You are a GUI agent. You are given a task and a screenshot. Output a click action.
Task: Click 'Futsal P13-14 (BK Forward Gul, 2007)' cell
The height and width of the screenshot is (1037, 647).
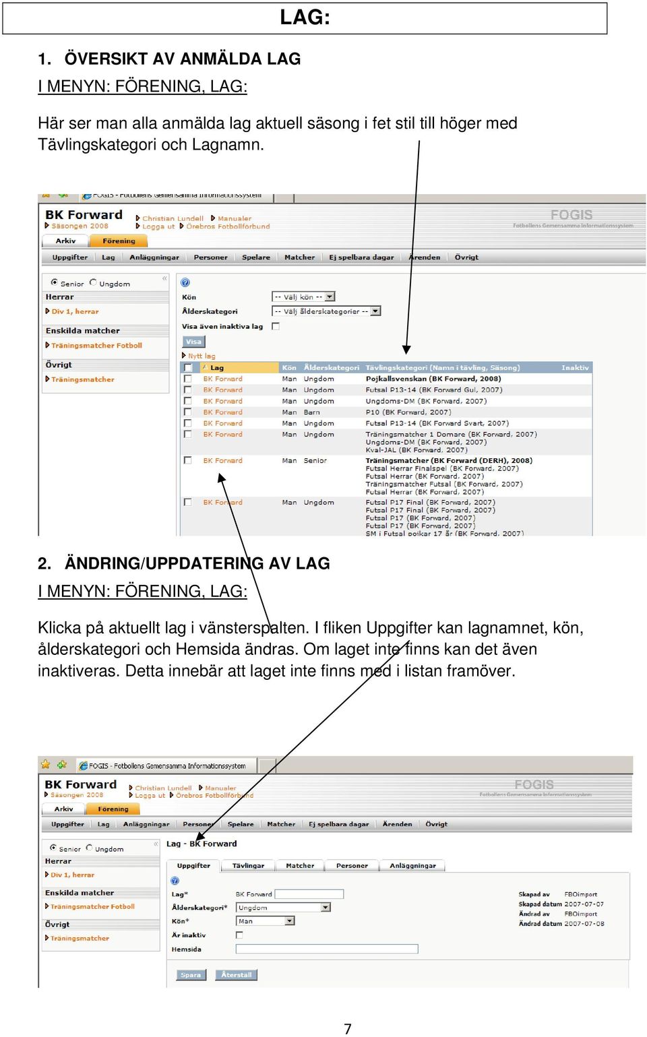433,389
